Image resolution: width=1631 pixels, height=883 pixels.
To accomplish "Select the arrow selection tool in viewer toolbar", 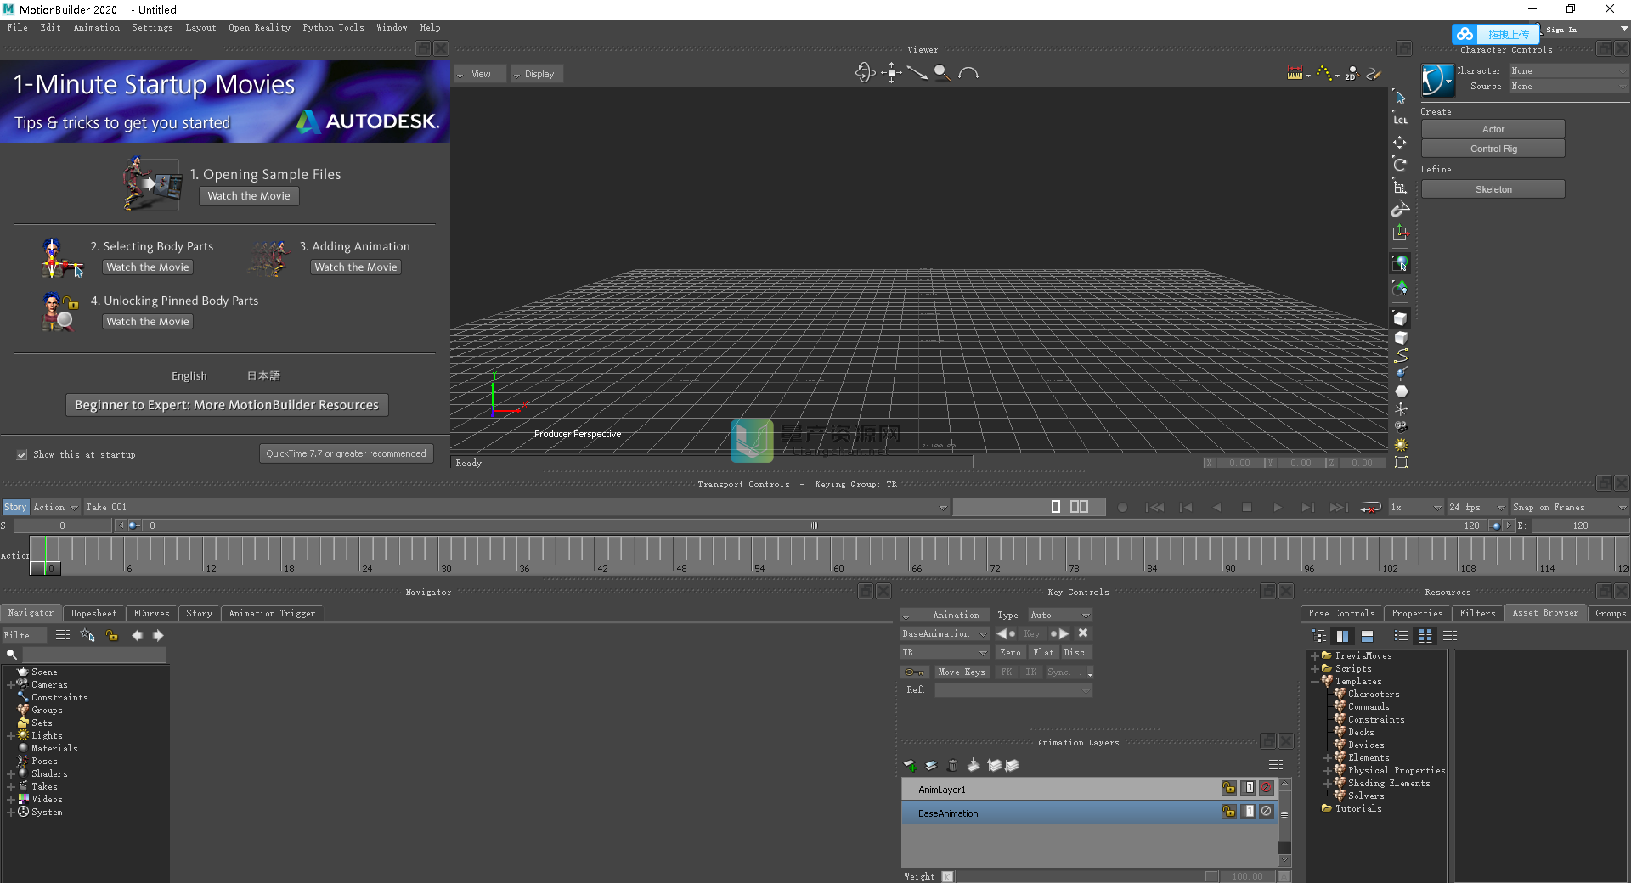I will [1400, 98].
